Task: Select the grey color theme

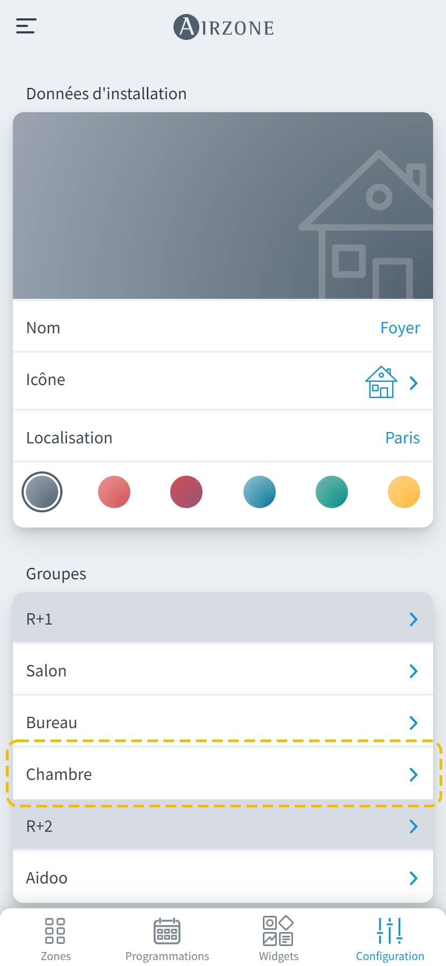Action: point(42,492)
